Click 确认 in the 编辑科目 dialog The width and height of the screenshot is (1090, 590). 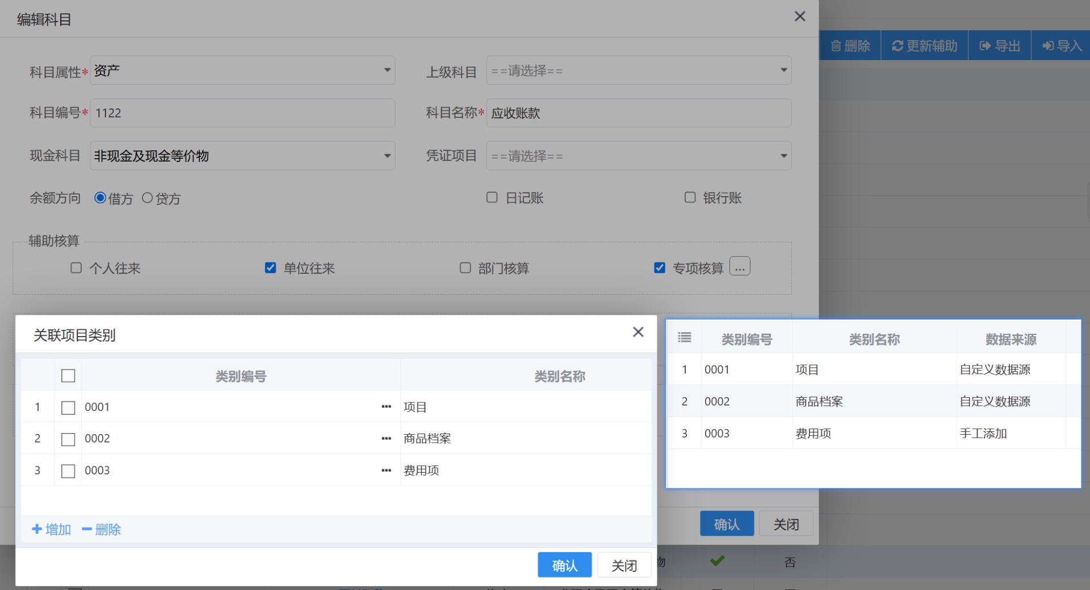[727, 524]
